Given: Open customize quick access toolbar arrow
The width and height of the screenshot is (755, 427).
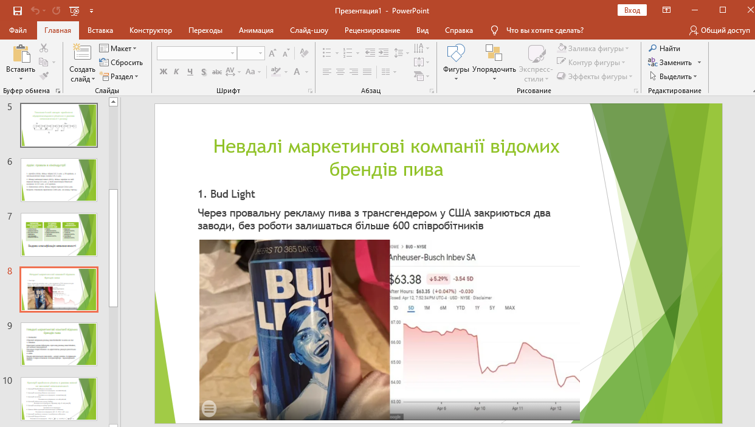Looking at the screenshot, I should coord(91,10).
